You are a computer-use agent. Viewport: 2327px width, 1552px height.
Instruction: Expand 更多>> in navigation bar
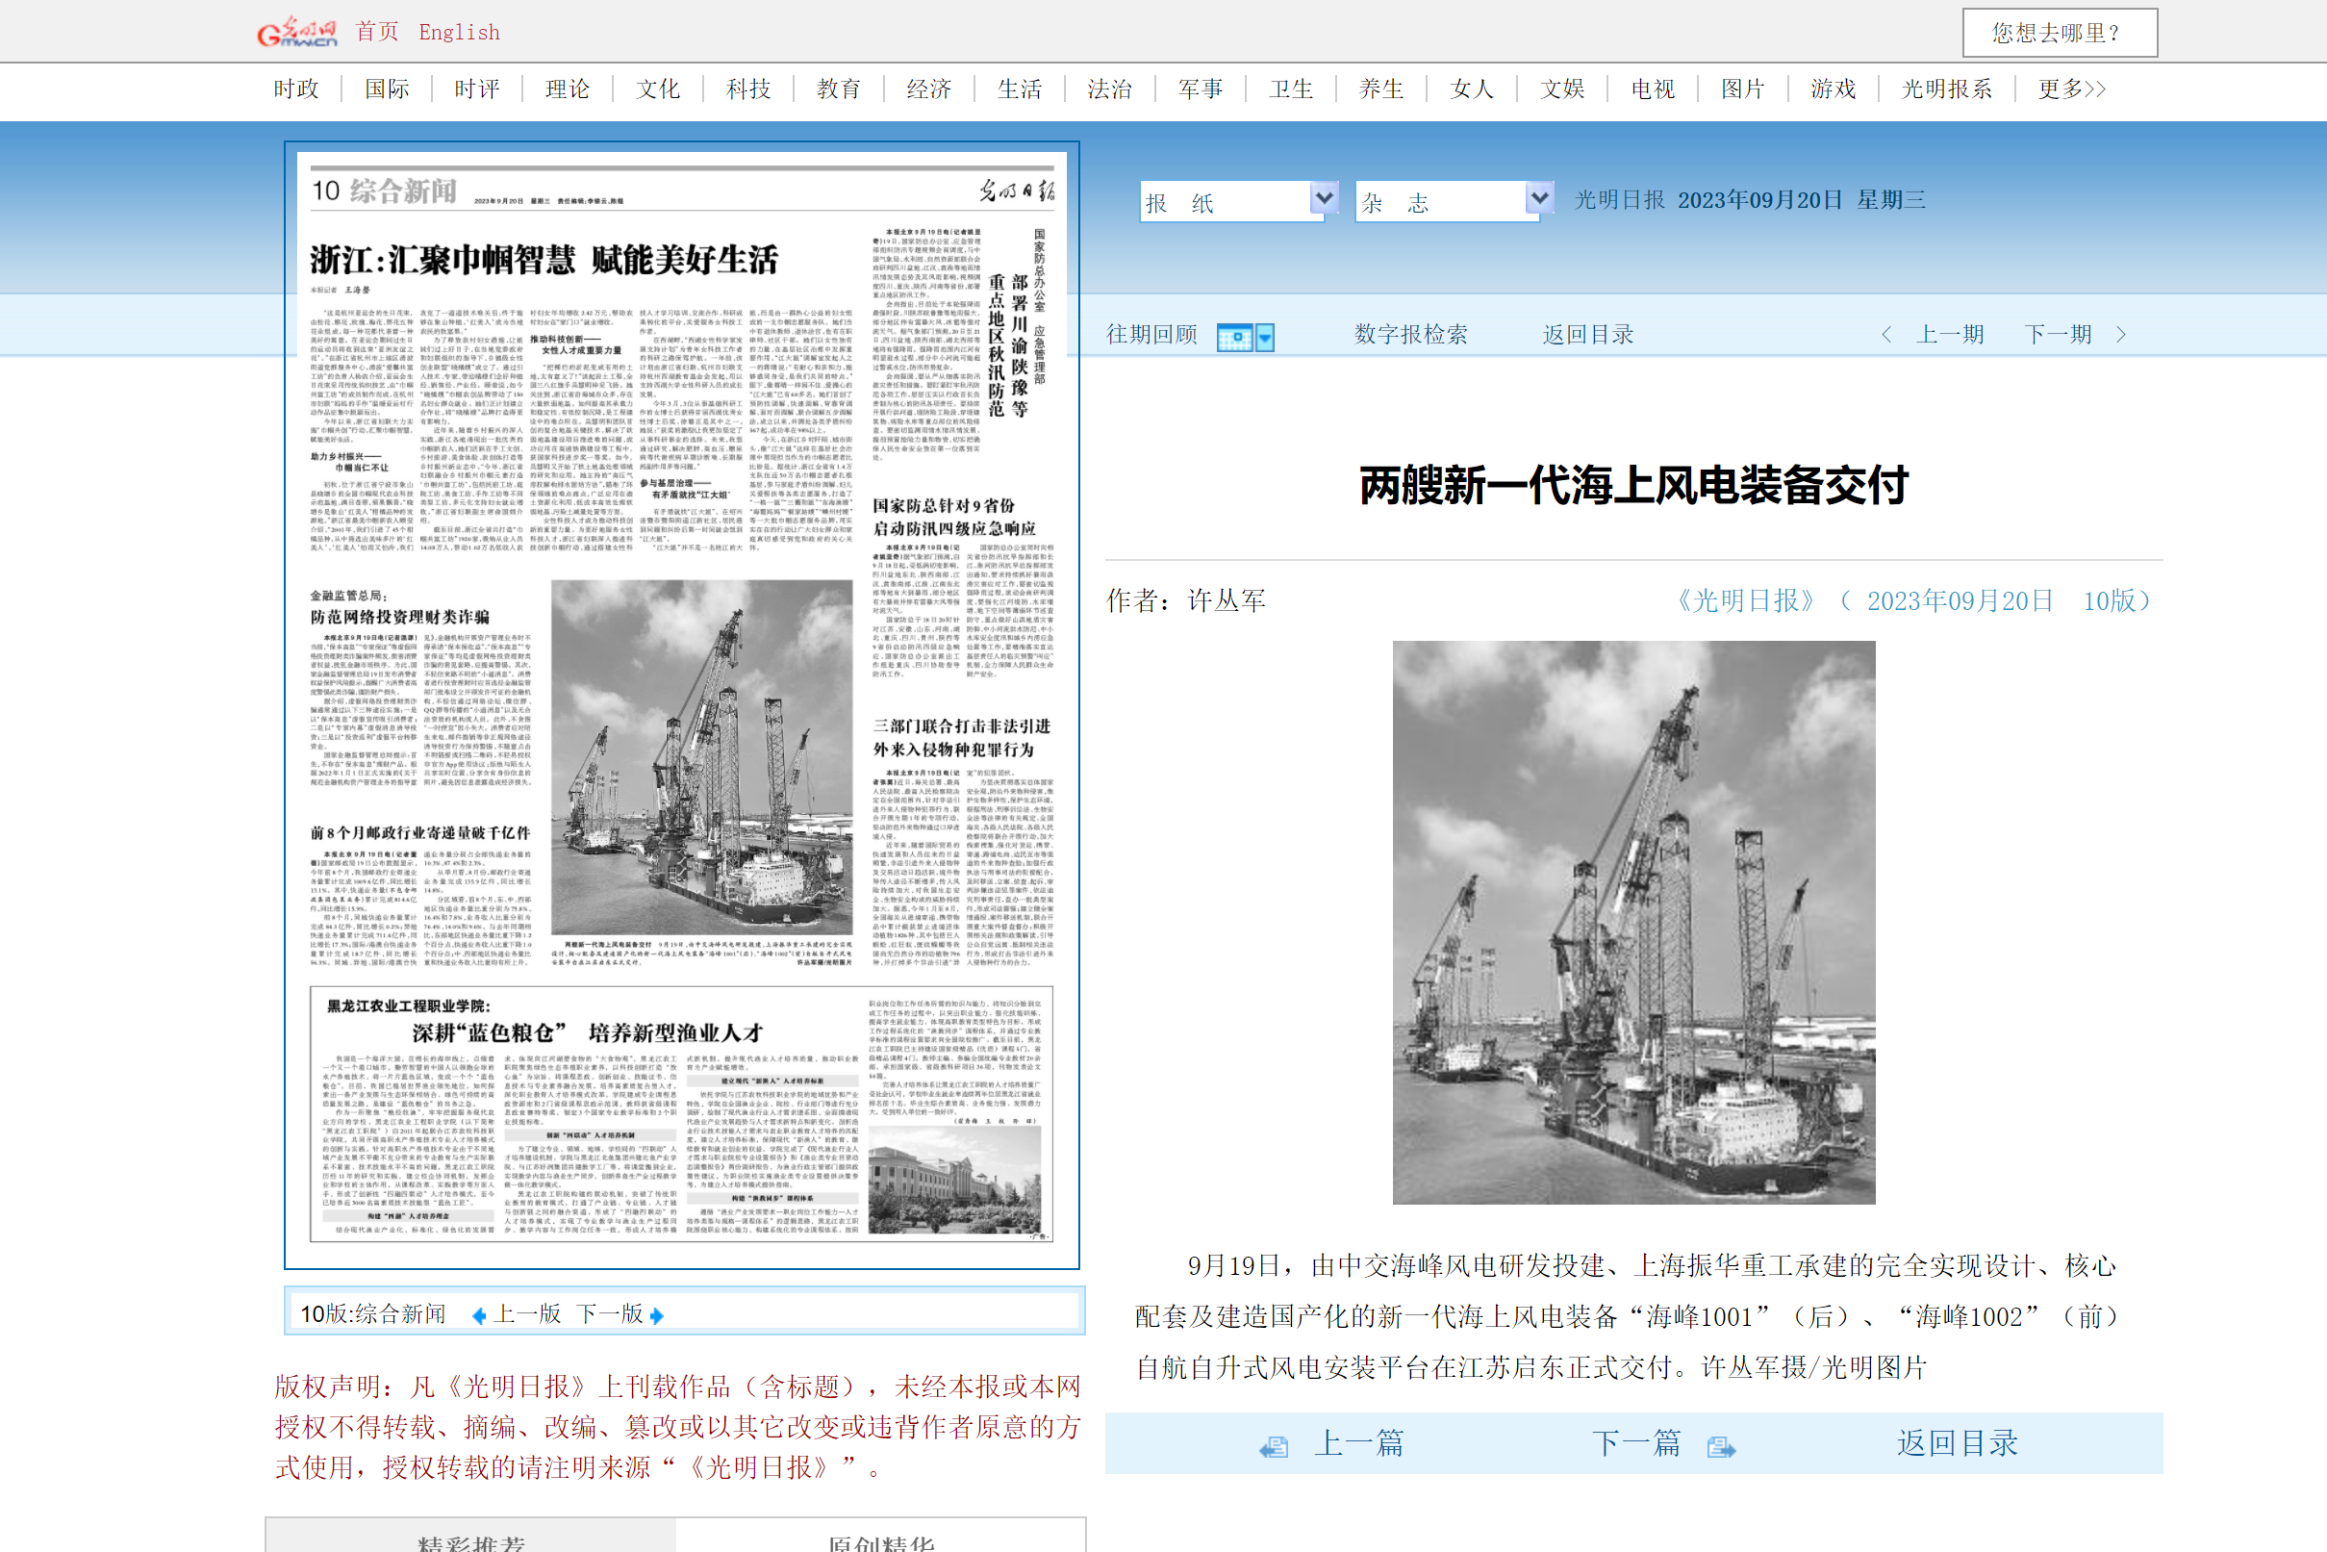(2071, 89)
